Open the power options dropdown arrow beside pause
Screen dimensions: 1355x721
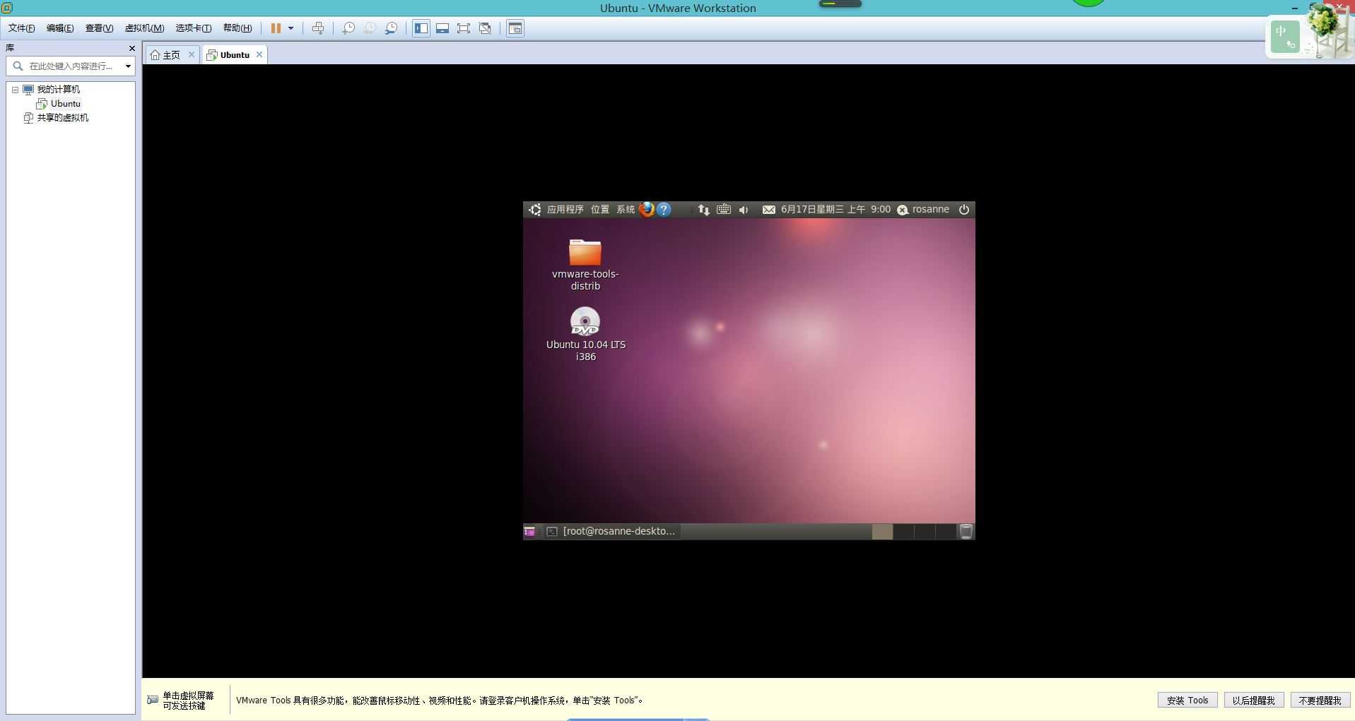(x=291, y=28)
